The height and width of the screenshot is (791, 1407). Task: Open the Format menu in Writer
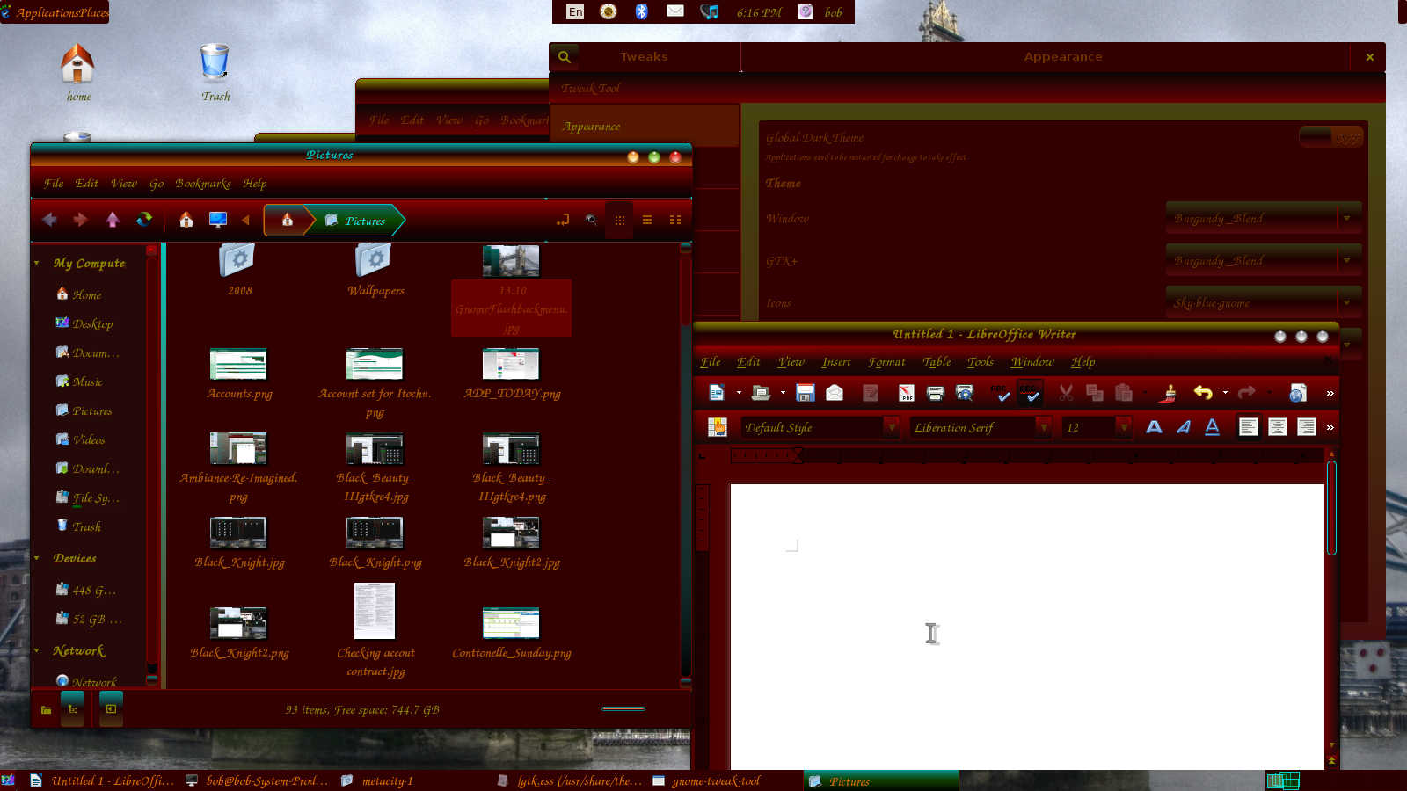(x=886, y=361)
